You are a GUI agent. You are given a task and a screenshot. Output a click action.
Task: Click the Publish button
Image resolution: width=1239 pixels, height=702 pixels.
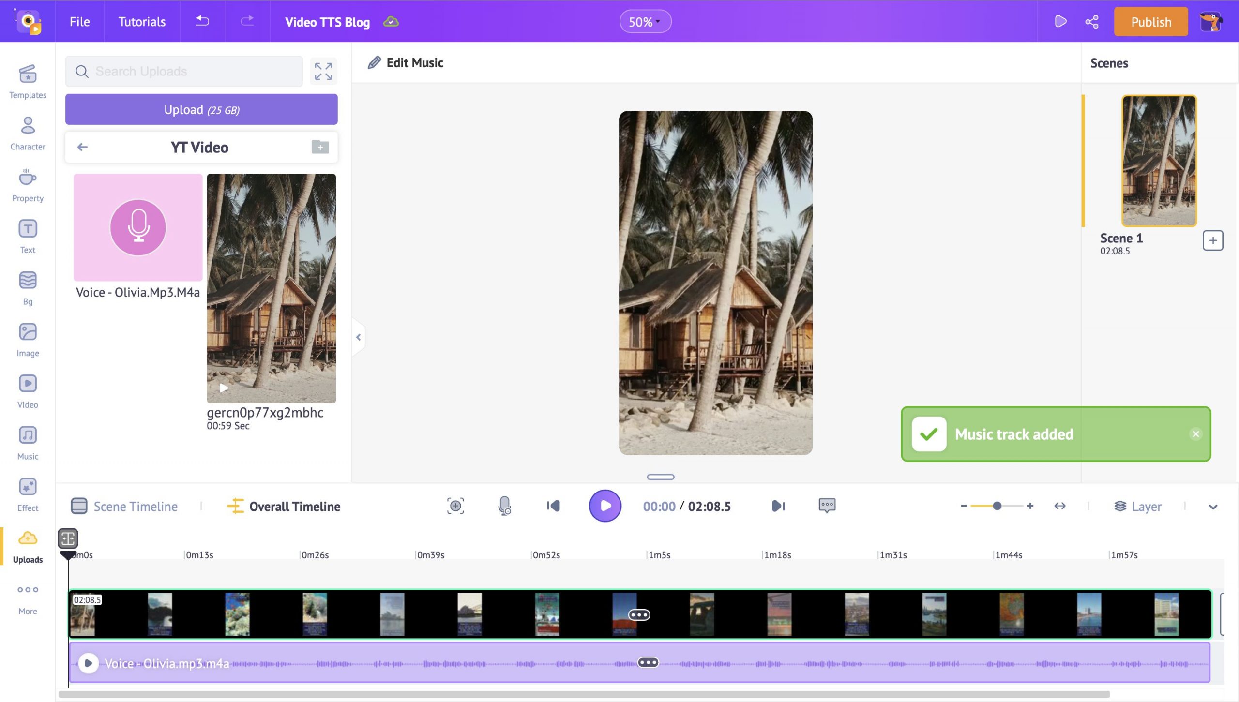coord(1151,21)
